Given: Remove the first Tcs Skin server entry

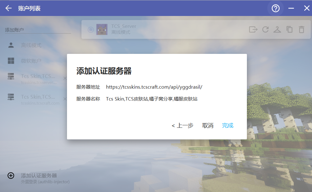Looking at the screenshot, I should [x=65, y=78].
